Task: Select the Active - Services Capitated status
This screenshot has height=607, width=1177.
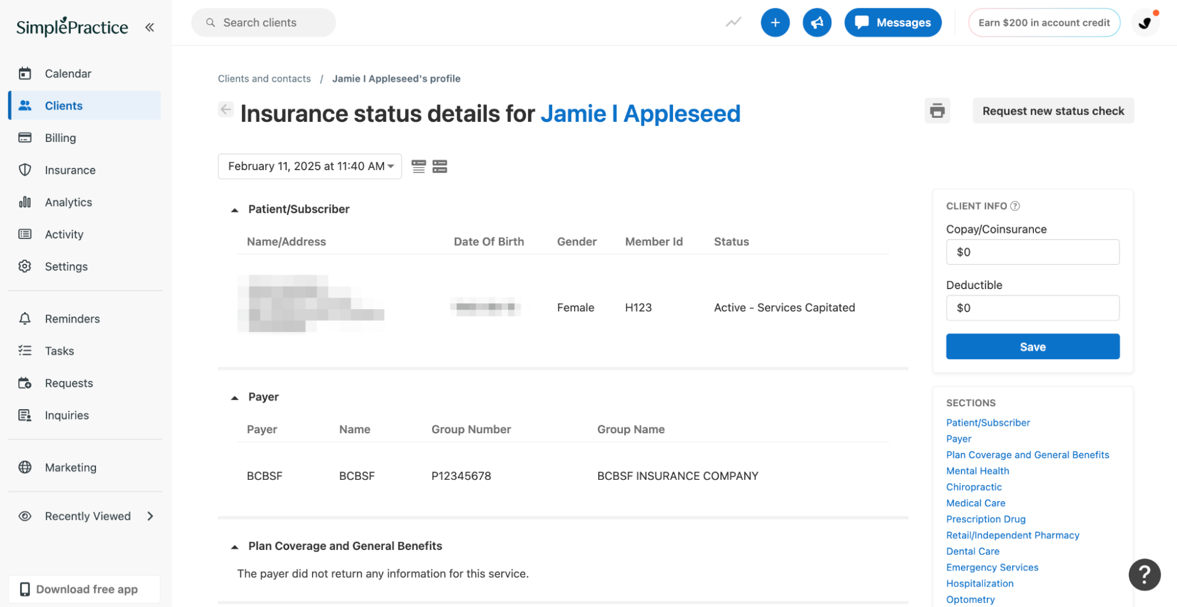Action: click(x=784, y=308)
